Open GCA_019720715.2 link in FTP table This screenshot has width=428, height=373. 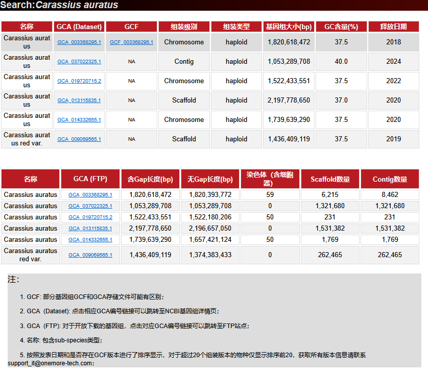pos(90,217)
